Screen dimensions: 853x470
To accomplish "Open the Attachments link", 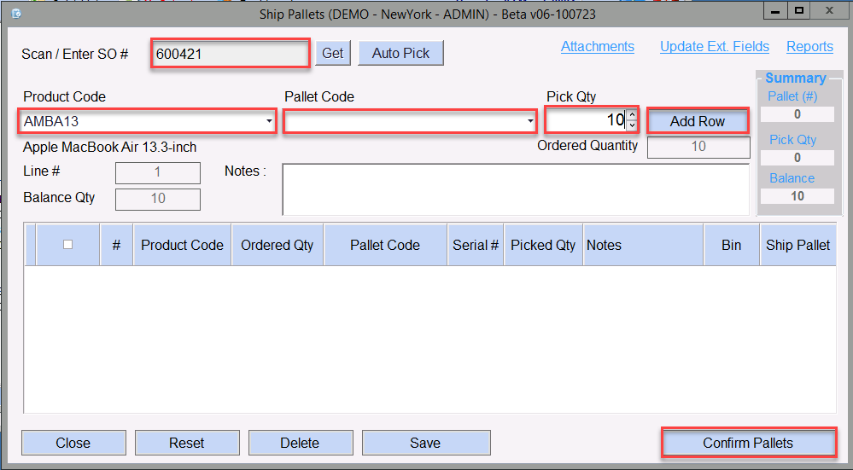I will click(597, 47).
